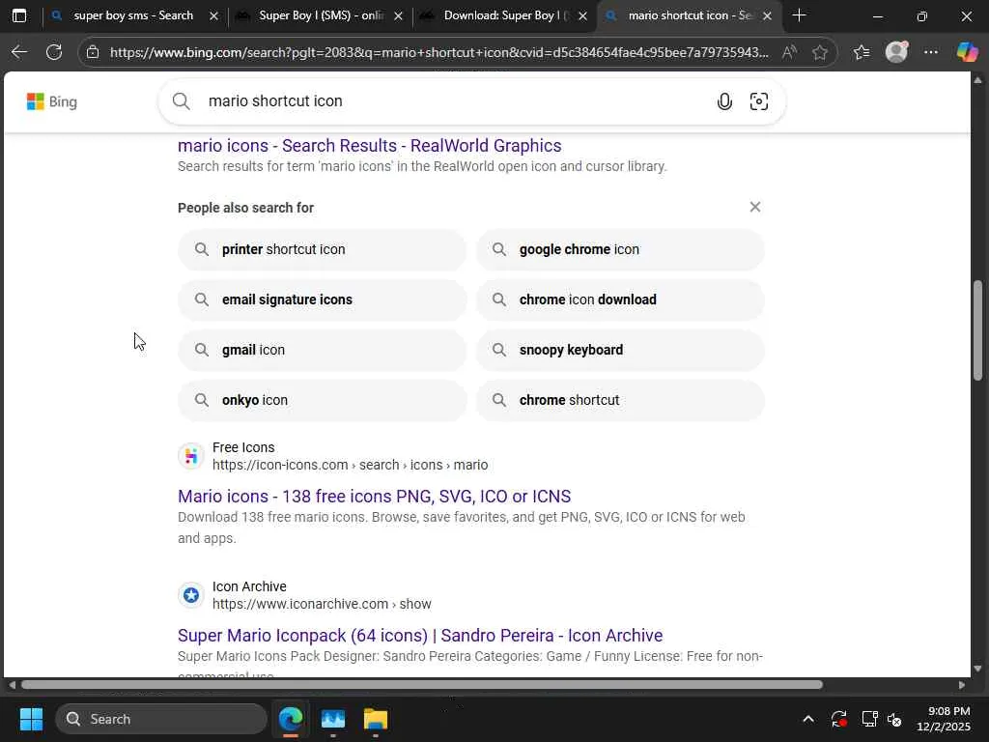Close the mario shortcut icon tab
This screenshot has width=989, height=742.
tap(767, 15)
